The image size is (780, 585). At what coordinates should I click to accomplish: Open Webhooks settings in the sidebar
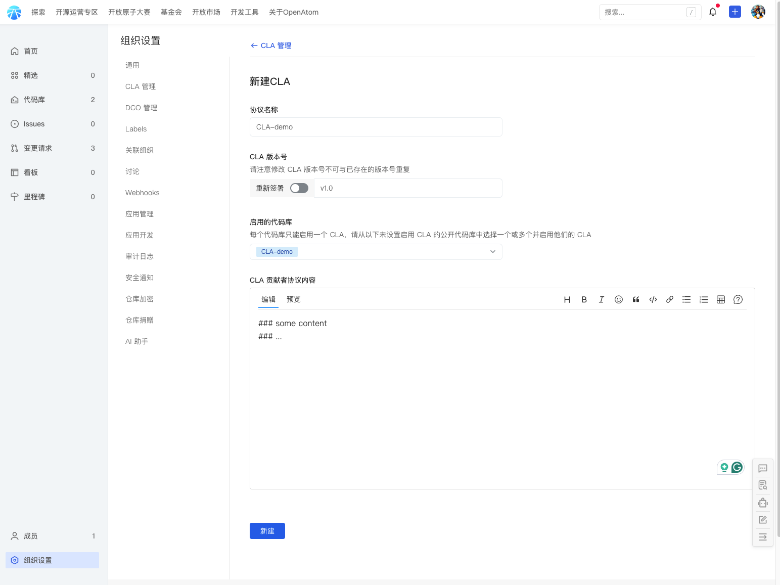coord(142,193)
